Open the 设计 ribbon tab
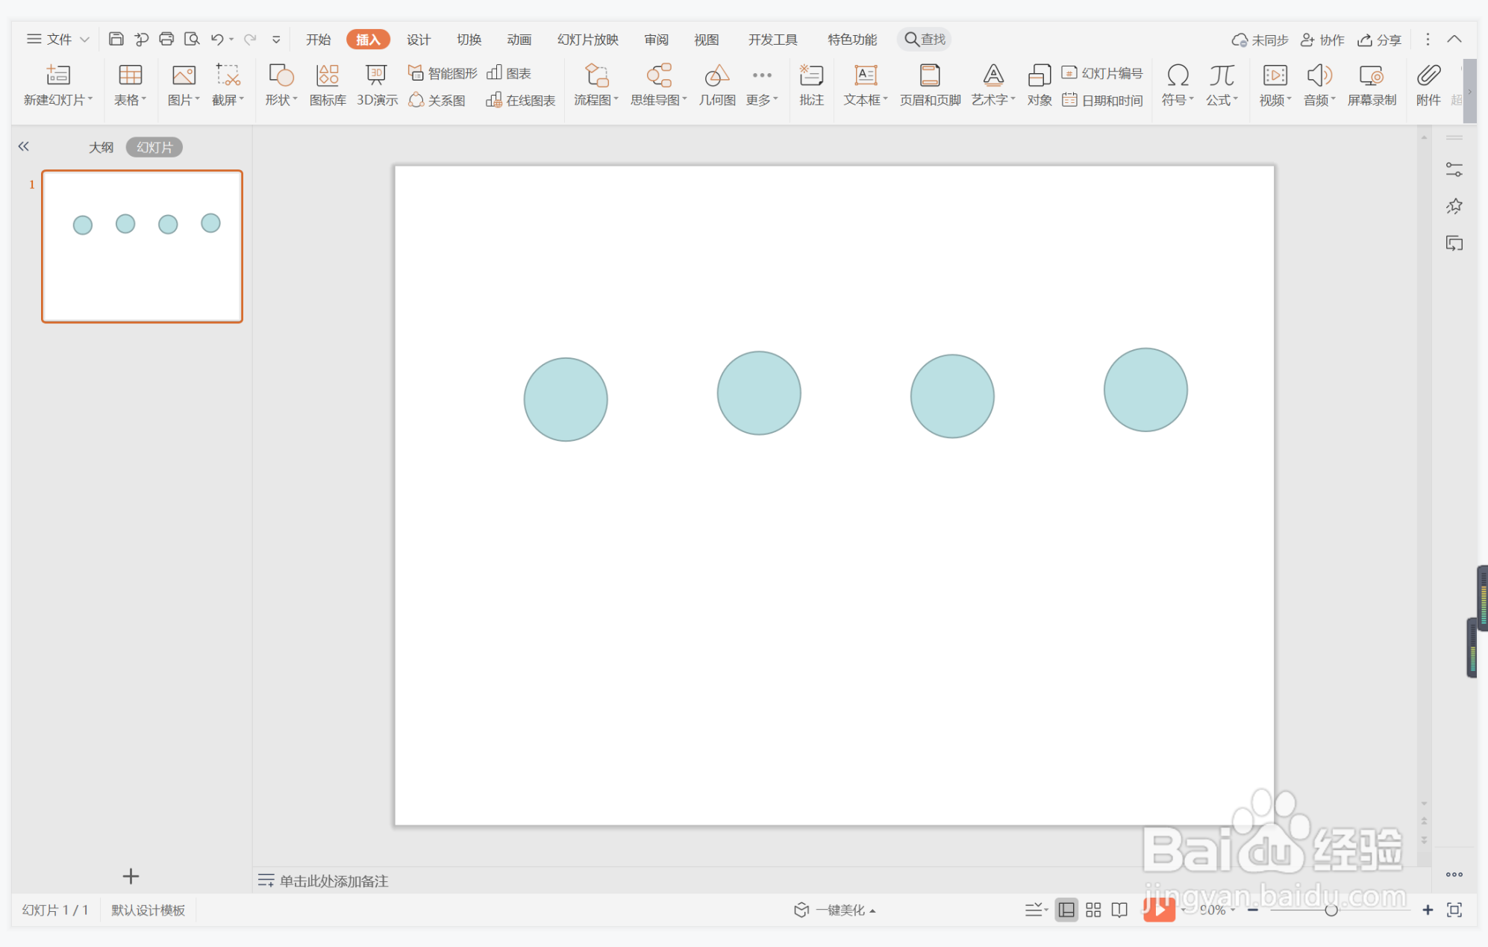Viewport: 1488px width, 947px height. coord(418,39)
